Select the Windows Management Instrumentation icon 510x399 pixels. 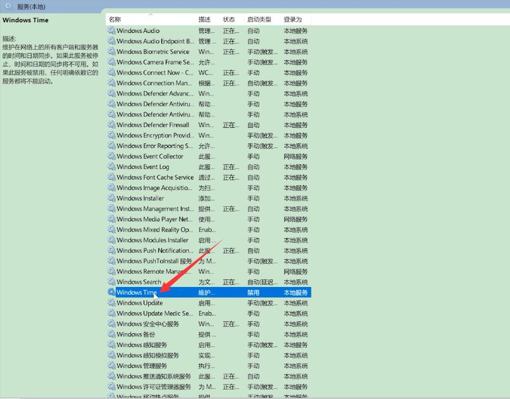[111, 209]
